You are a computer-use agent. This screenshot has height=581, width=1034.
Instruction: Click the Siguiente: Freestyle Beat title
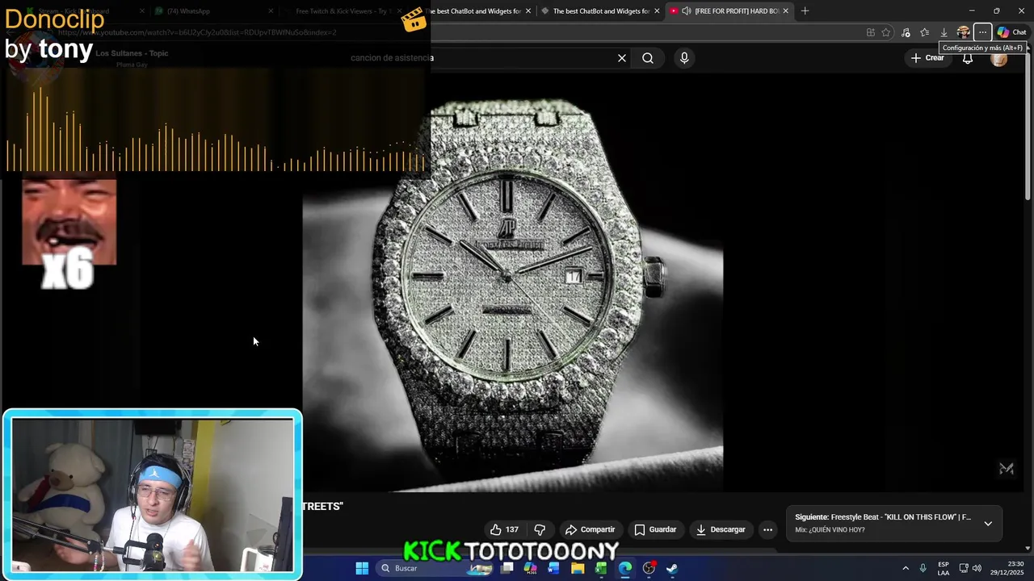coord(883,517)
